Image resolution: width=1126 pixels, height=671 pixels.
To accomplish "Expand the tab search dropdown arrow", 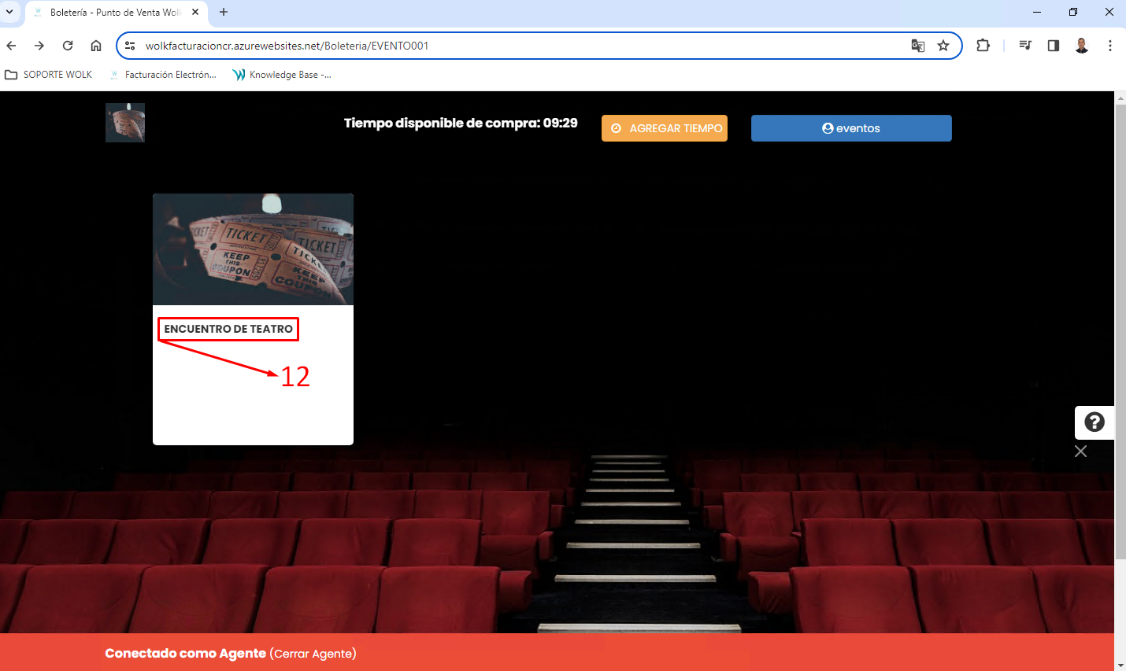I will tap(9, 12).
